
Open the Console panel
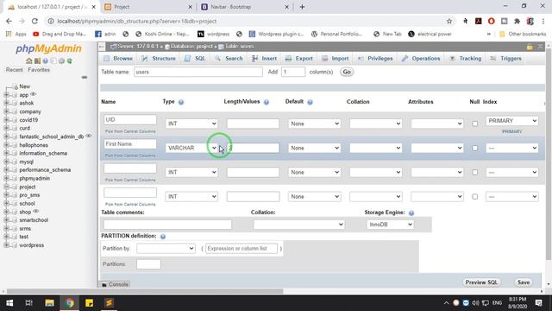point(115,284)
